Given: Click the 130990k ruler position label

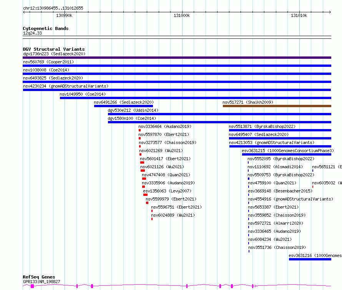Looking at the screenshot, I should [x=64, y=15].
